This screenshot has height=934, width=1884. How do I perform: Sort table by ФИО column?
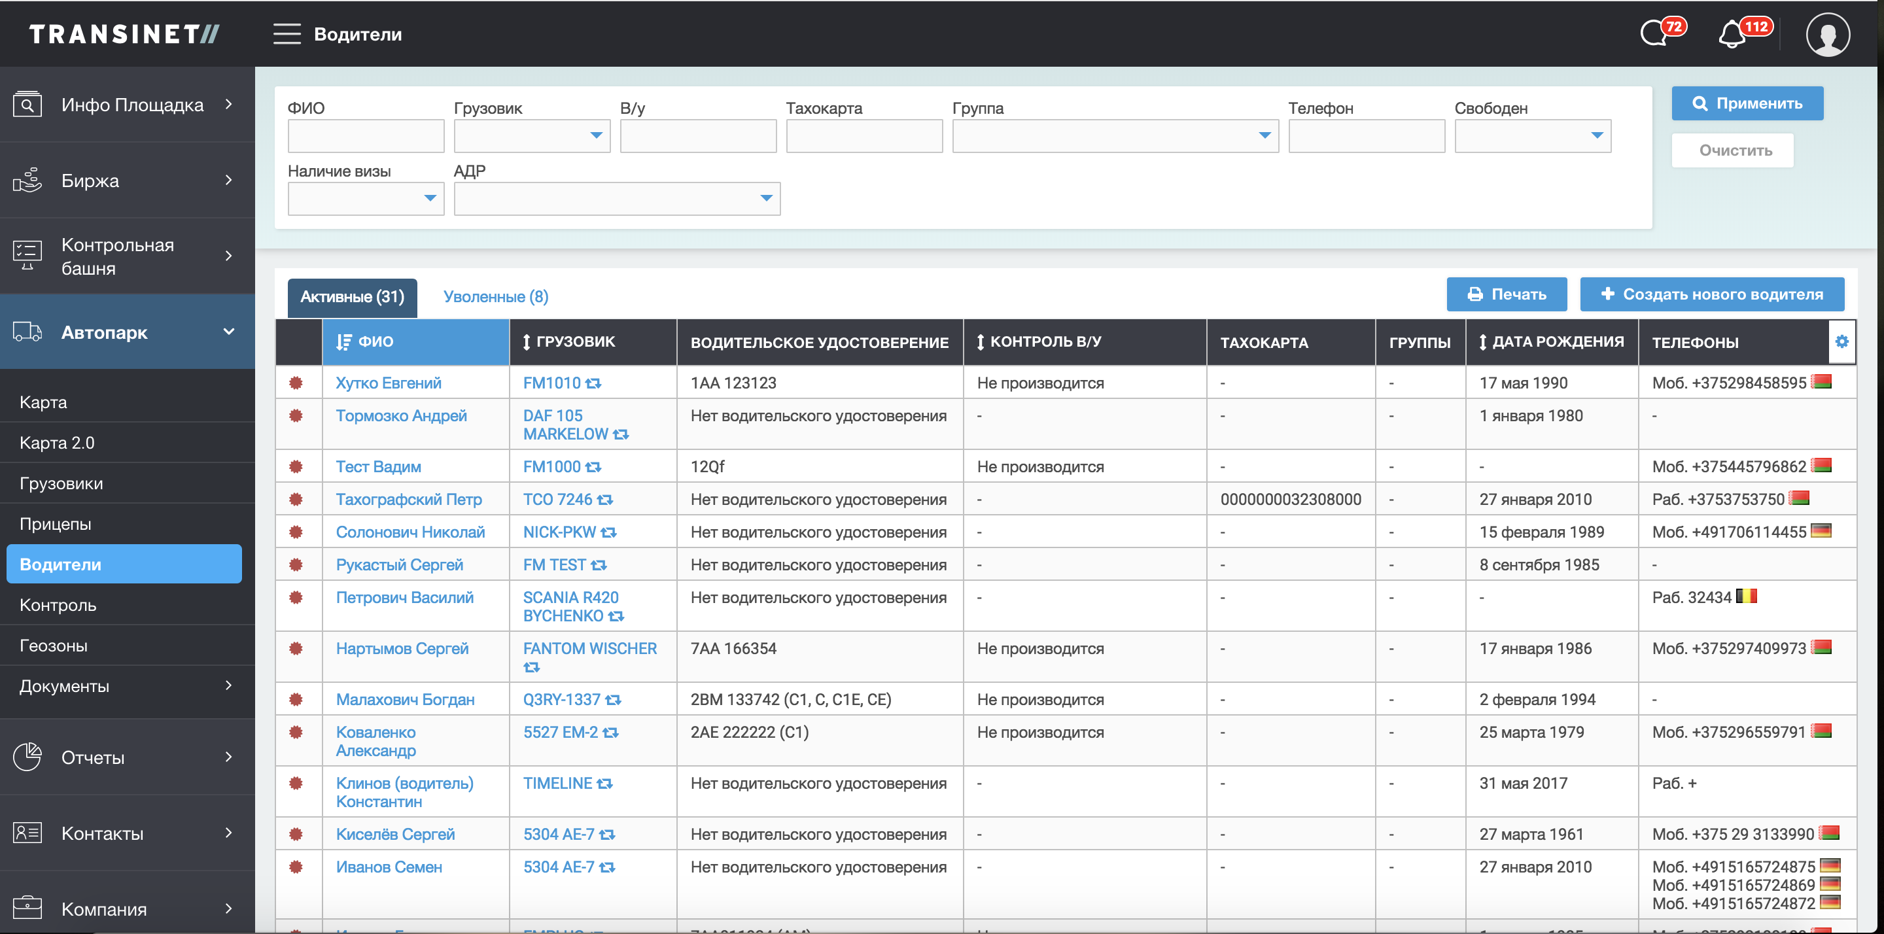pos(415,341)
